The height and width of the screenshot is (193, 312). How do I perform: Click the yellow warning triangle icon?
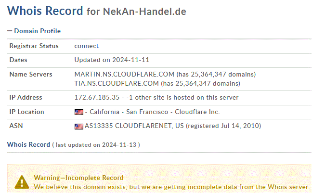(x=22, y=182)
